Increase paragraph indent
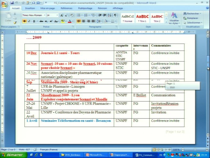210x158 pixels. point(105,15)
